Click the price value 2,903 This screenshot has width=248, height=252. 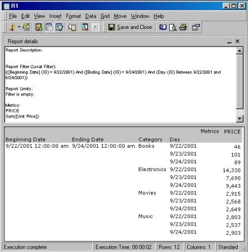(x=233, y=233)
